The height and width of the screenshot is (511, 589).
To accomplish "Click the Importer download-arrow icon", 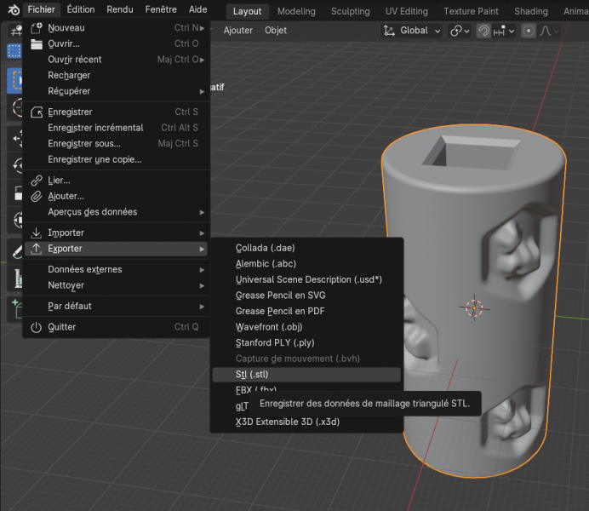I will [36, 233].
